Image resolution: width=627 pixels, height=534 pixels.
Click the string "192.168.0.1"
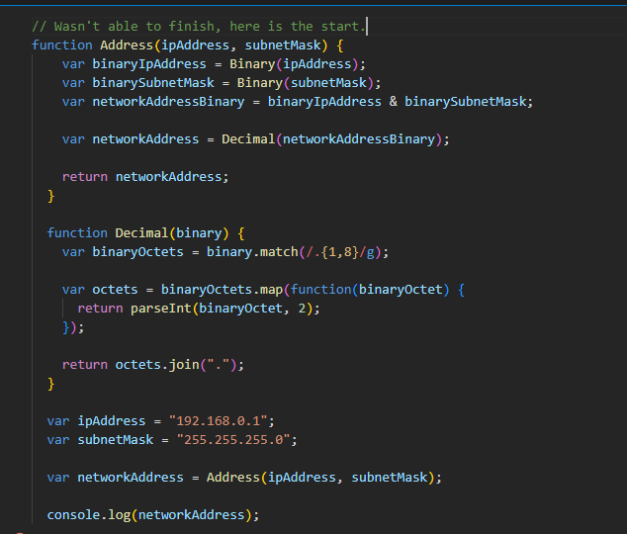pyautogui.click(x=218, y=421)
